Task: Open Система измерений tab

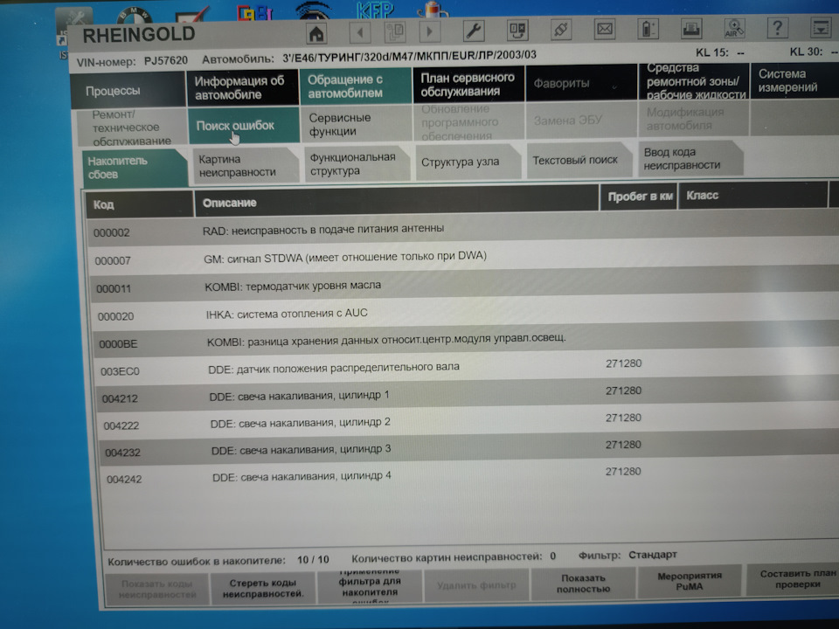Action: tap(794, 80)
